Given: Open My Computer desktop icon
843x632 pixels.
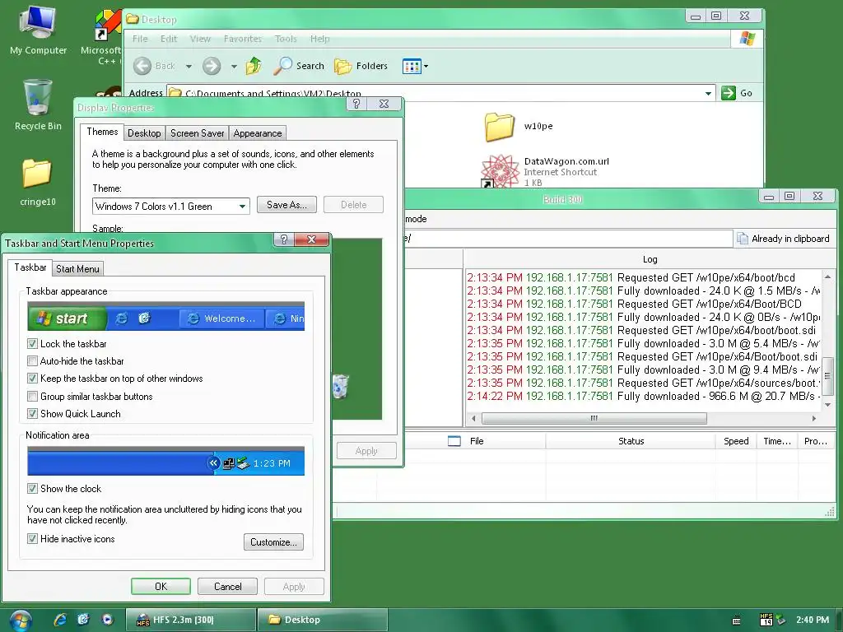Looking at the screenshot, I should pos(38,30).
